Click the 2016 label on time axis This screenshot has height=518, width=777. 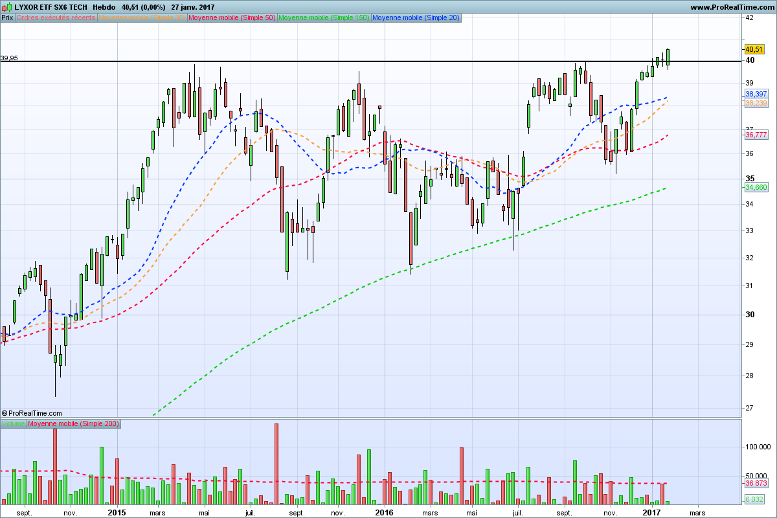(x=385, y=512)
